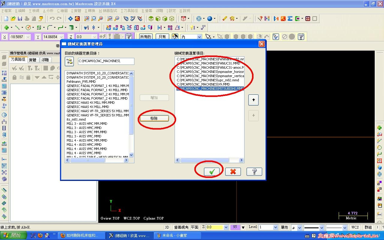Click the create line tool icon
The image size is (384, 240).
(17, 28)
